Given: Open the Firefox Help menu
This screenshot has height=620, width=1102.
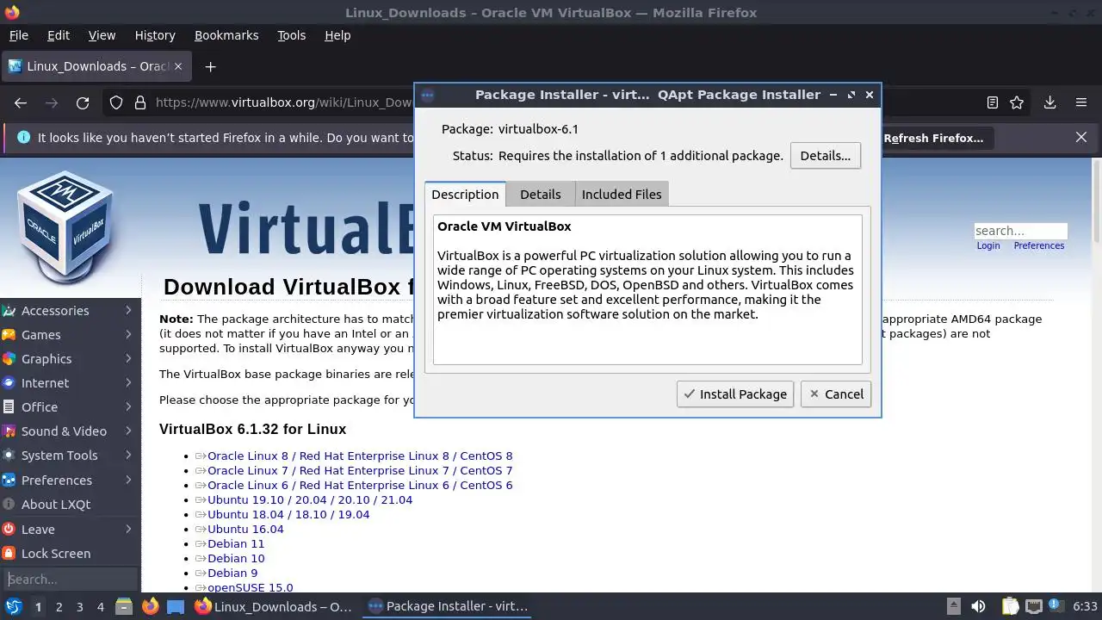Looking at the screenshot, I should pos(337,35).
